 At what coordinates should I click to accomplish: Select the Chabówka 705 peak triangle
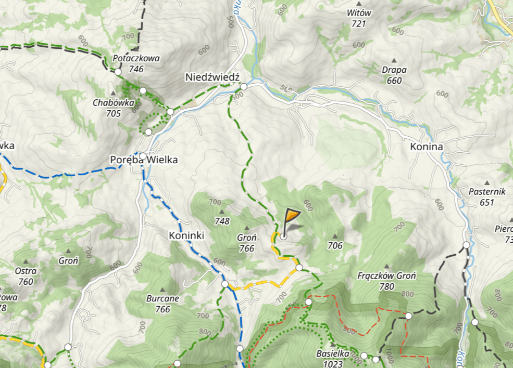click(113, 94)
